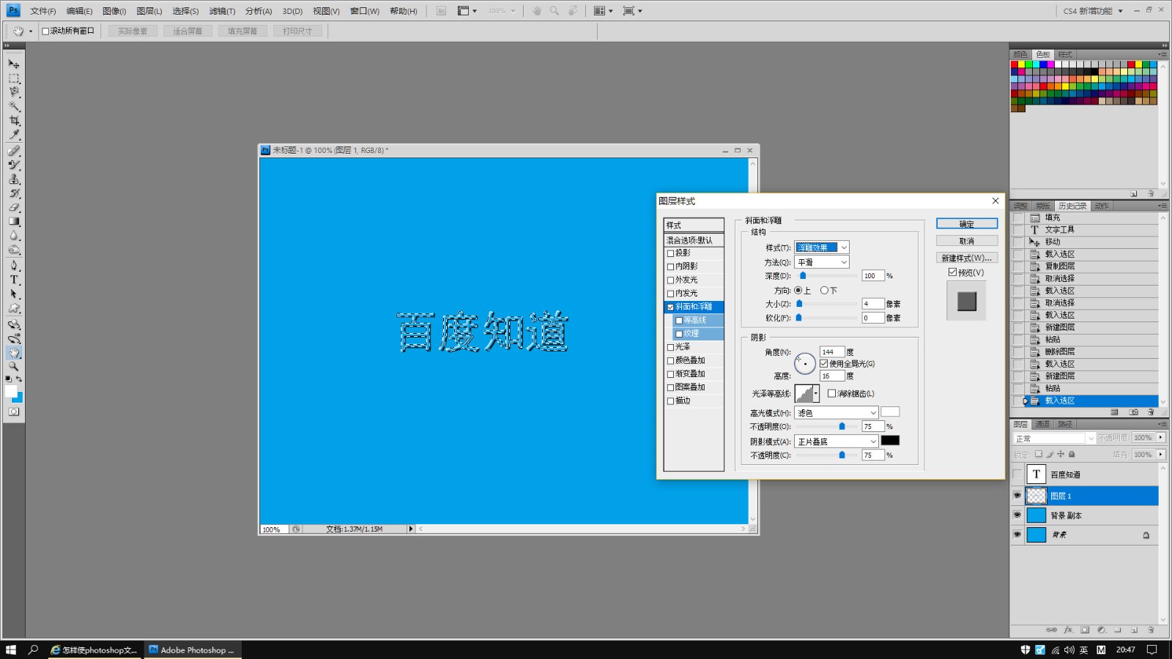This screenshot has width=1172, height=659.
Task: Open the 样式(T) dropdown showing 浮雕效果
Action: click(x=822, y=247)
